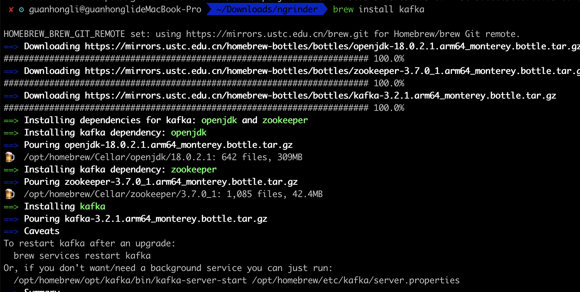Click the beer mug icon beside the openjdk Cellar path
Viewport: 580px width, 292px height.
pos(10,157)
